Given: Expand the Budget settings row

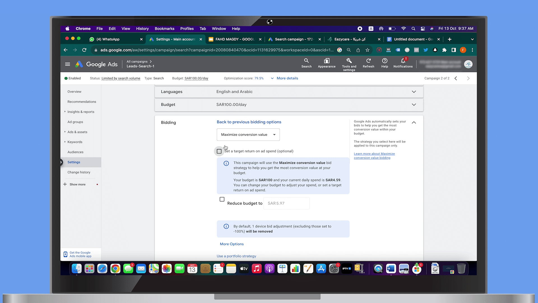Looking at the screenshot, I should [x=289, y=105].
